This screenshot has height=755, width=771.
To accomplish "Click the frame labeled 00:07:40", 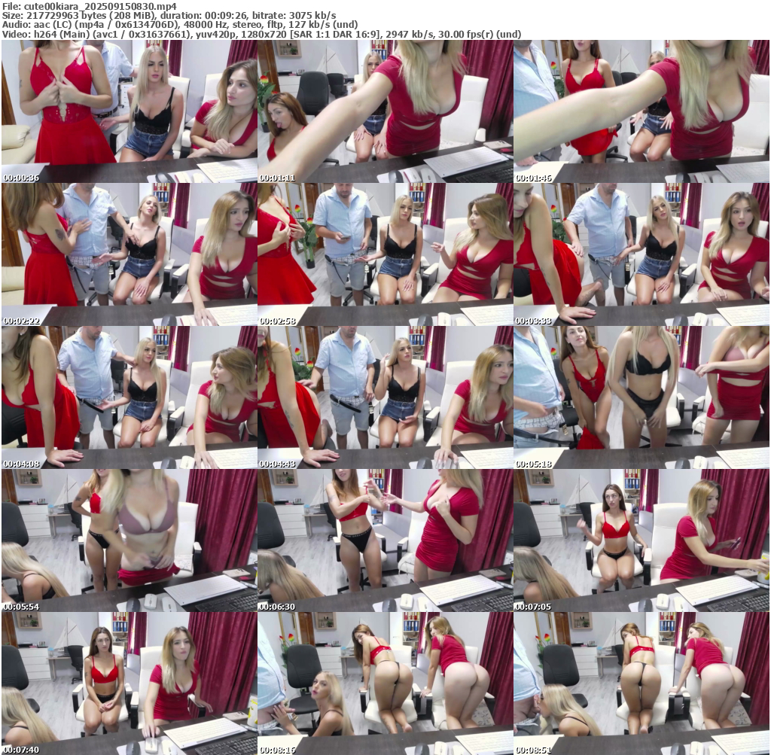I will [x=130, y=683].
